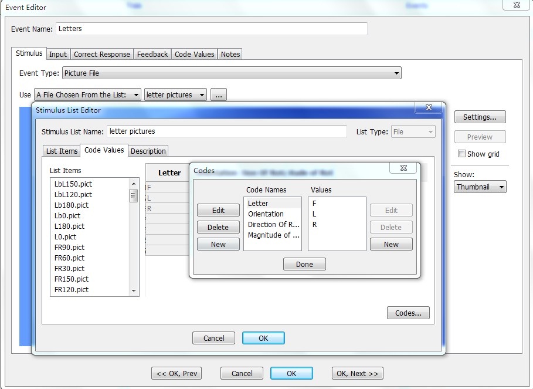Open the letter pictures list dropdown

pyautogui.click(x=175, y=95)
